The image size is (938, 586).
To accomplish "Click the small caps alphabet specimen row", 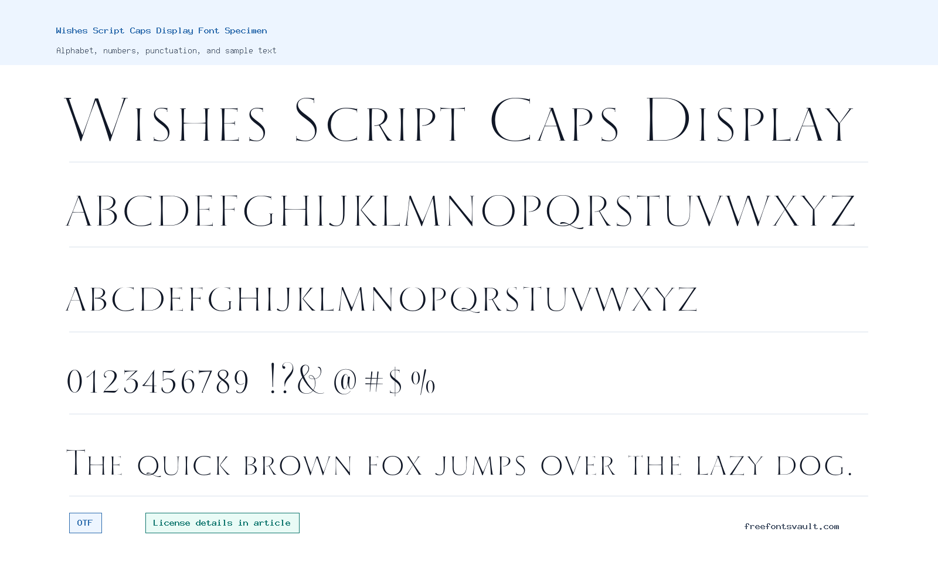I will click(x=382, y=299).
